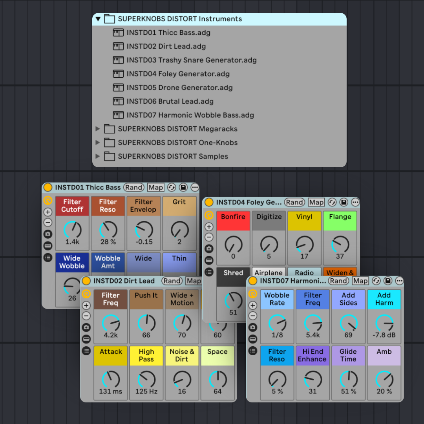This screenshot has width=424, height=424.
Task: Save preset for INSTD07 Harmonic rack
Action: tap(388, 281)
